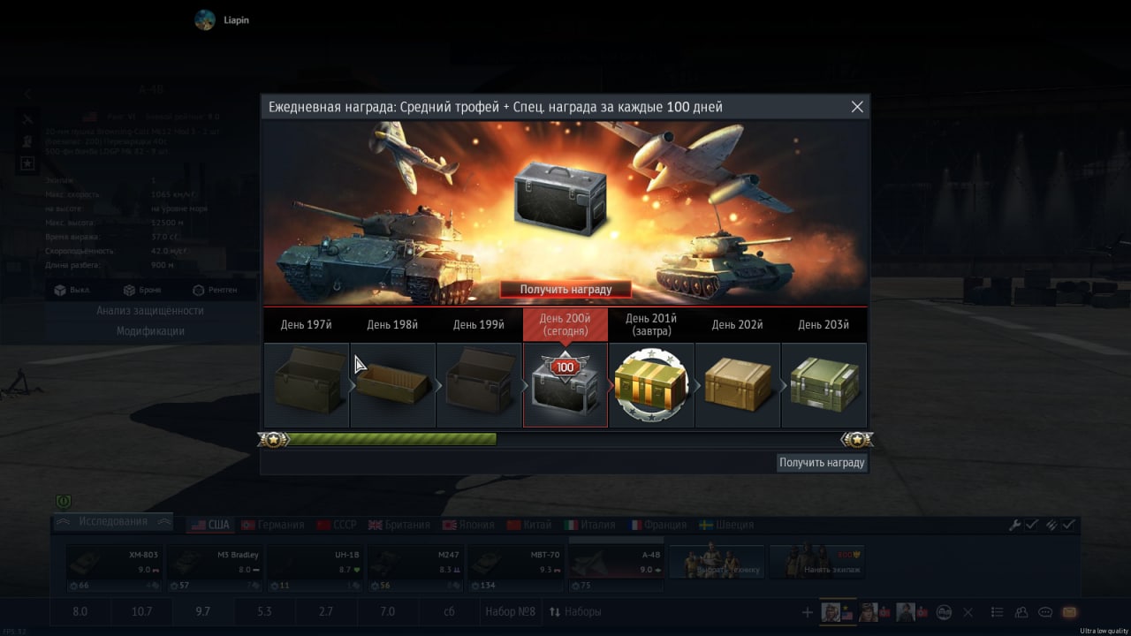
Task: Toggle the Рентген x-ray view mode
Action: pos(215,291)
